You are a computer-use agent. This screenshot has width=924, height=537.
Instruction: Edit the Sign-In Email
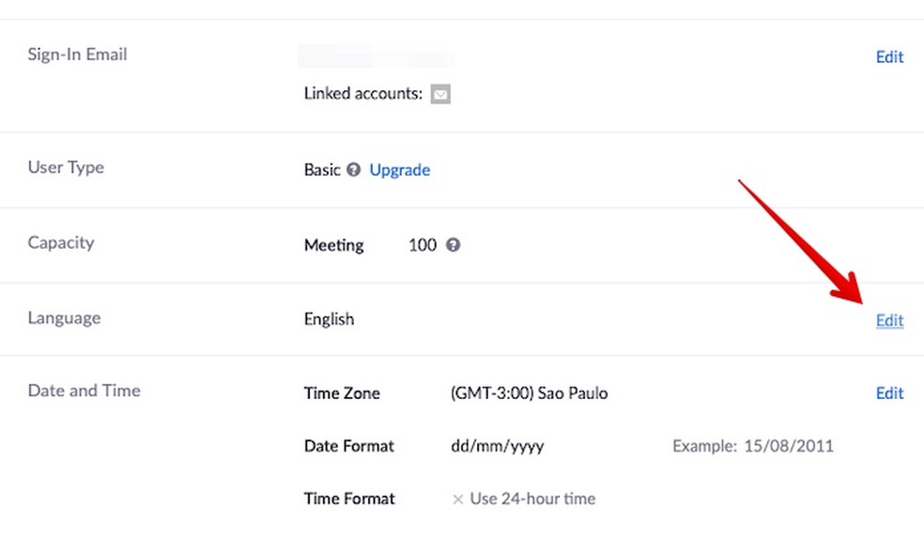[889, 56]
